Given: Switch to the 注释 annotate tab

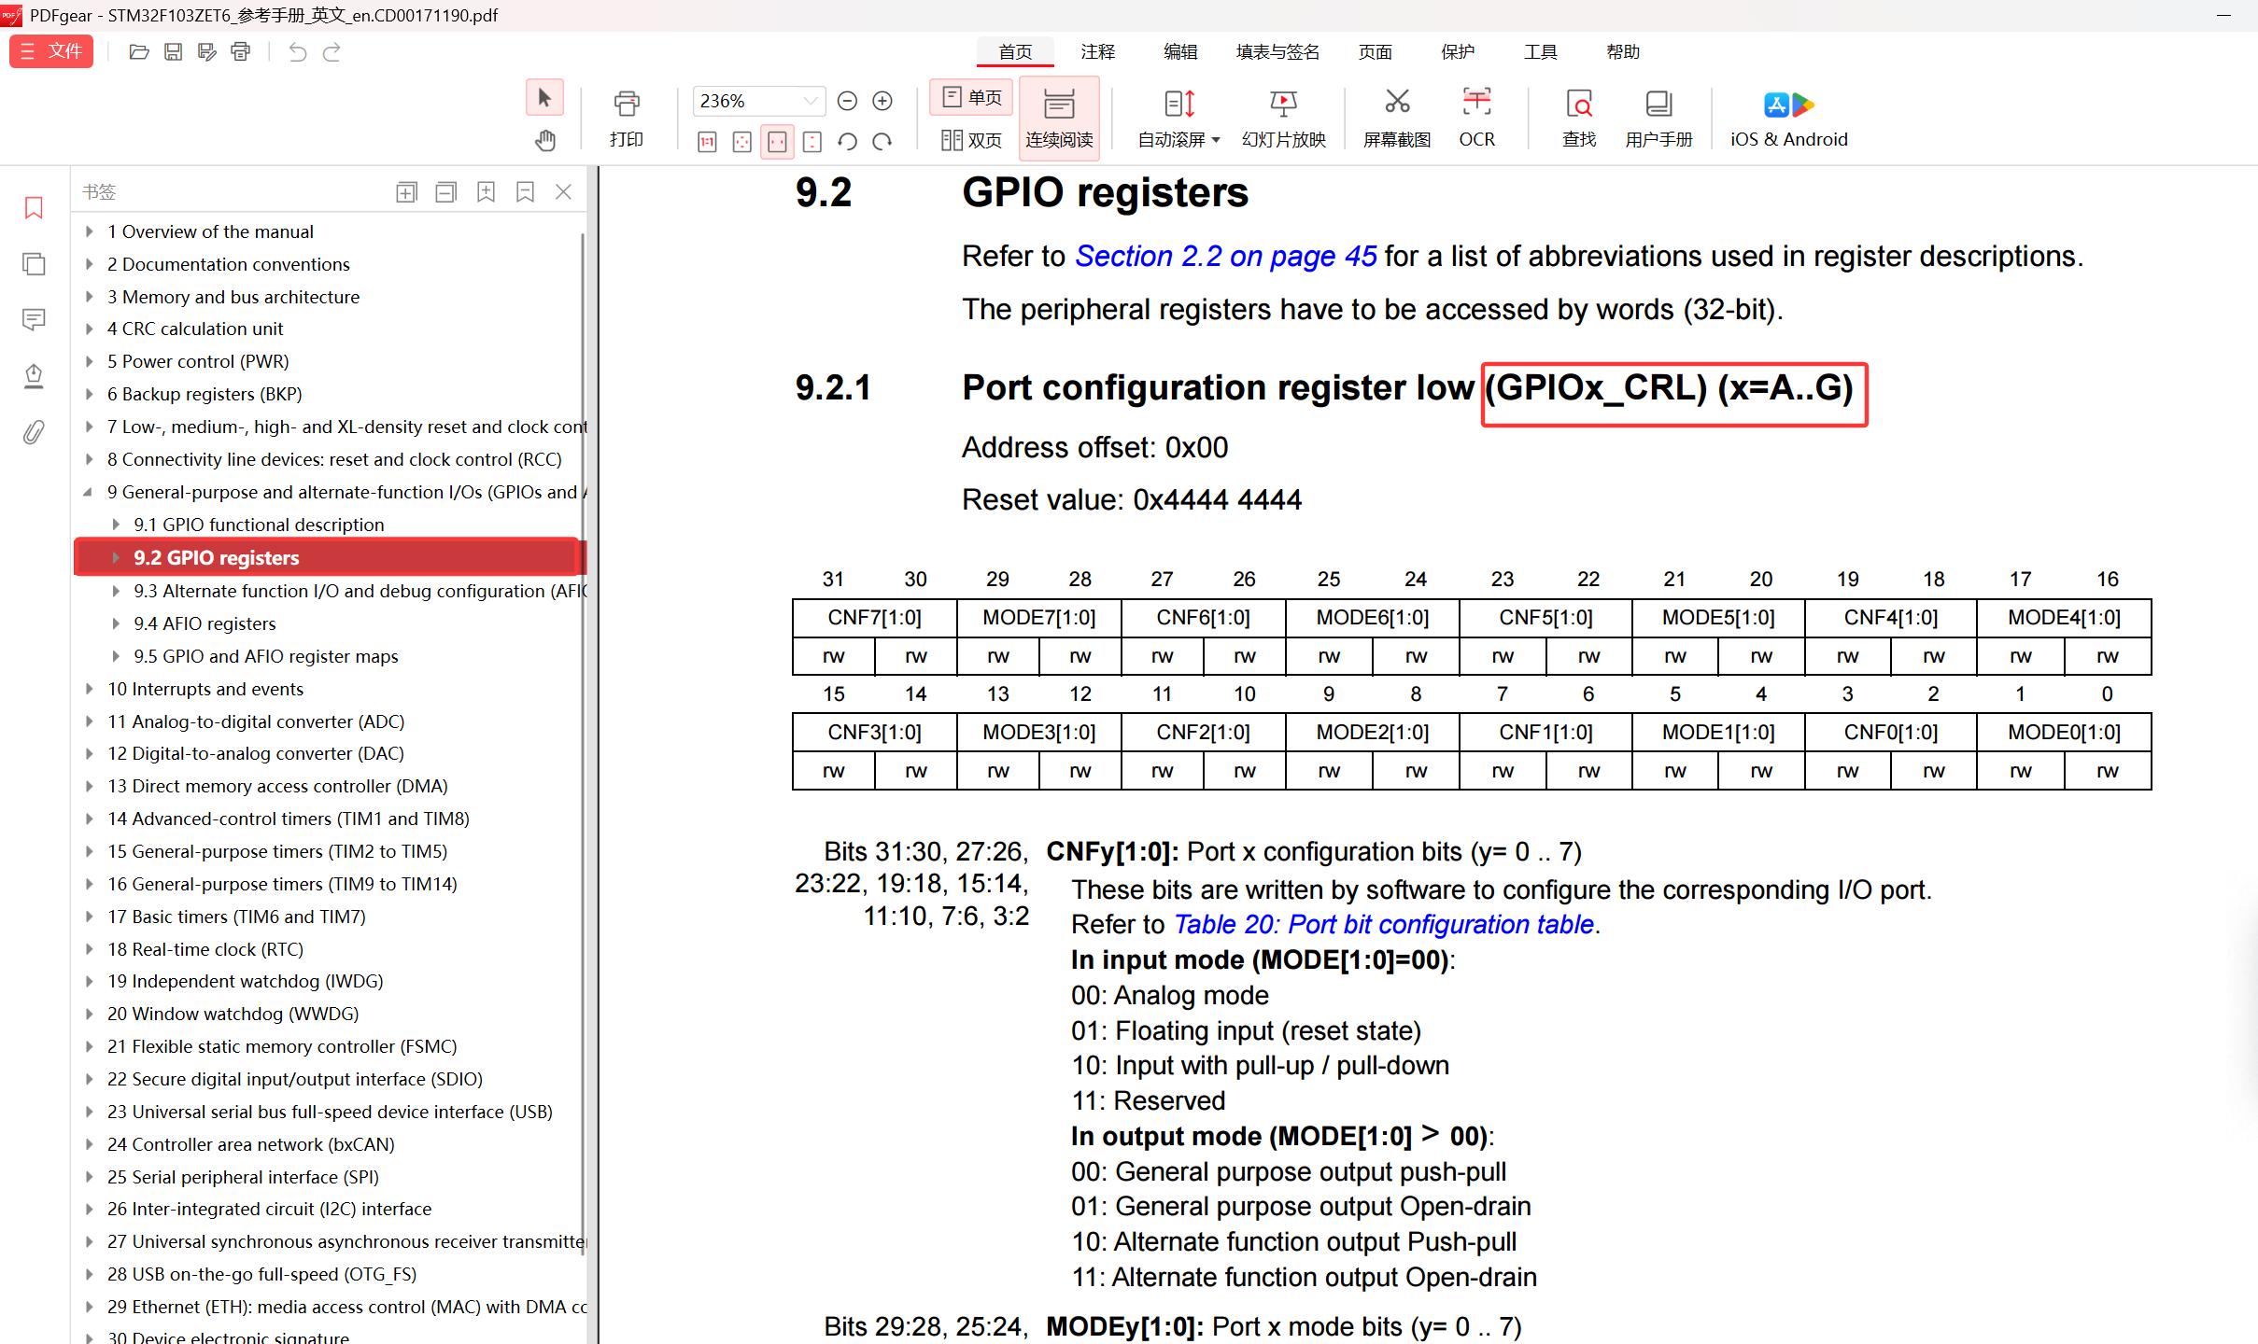Looking at the screenshot, I should tap(1098, 52).
